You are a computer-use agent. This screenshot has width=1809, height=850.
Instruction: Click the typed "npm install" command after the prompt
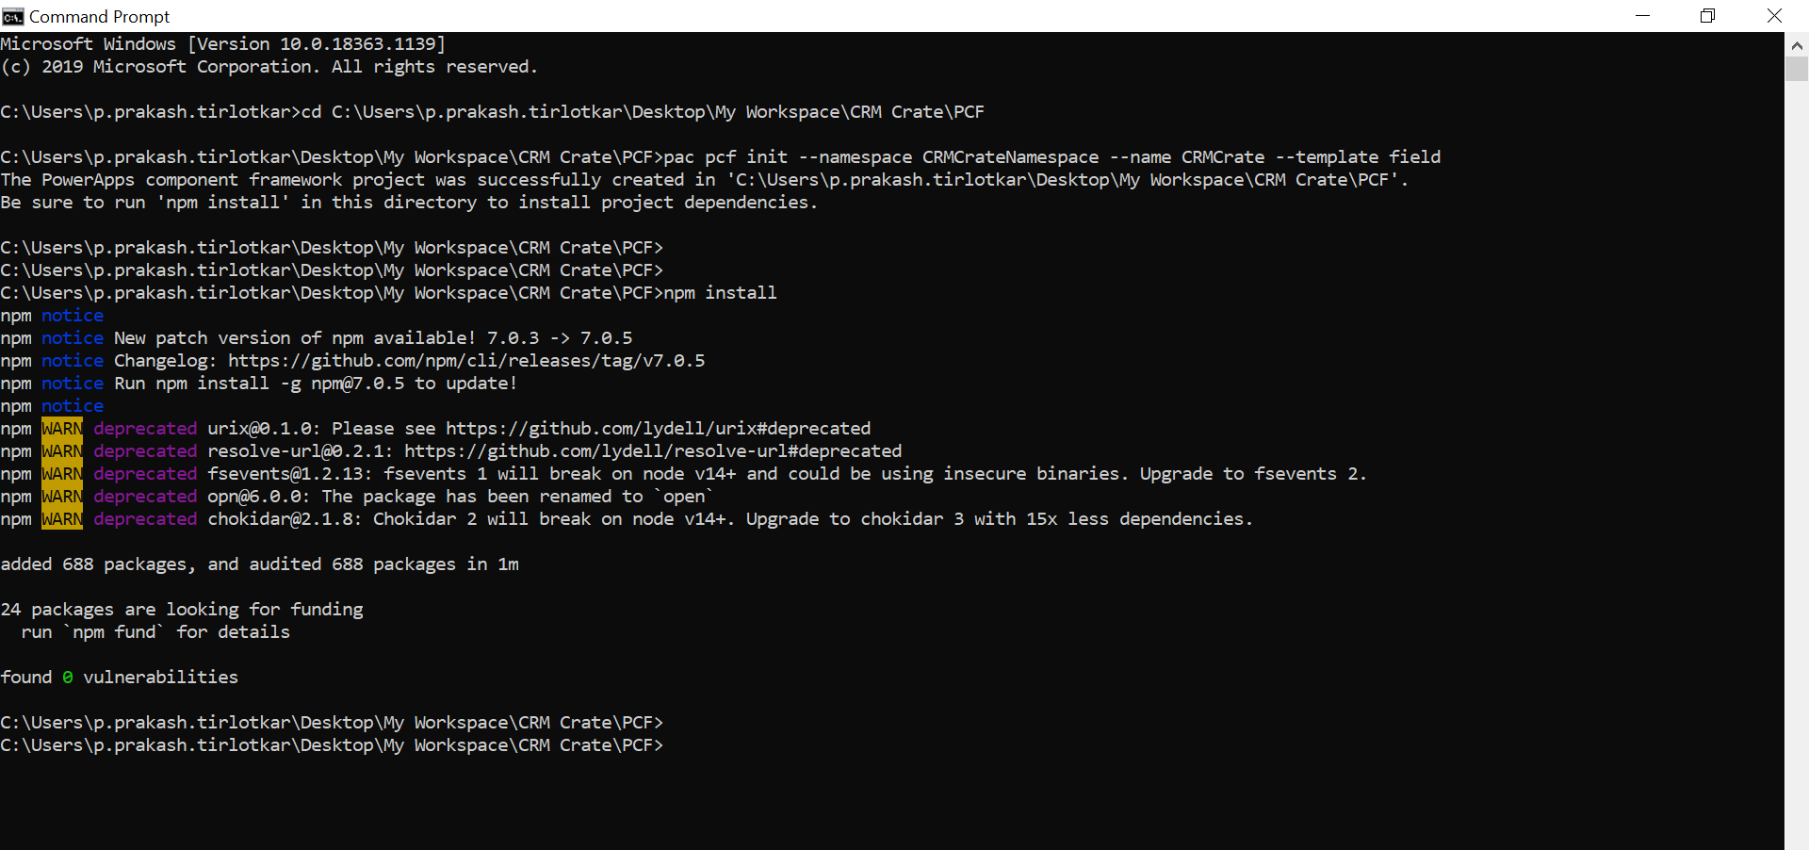click(x=720, y=293)
